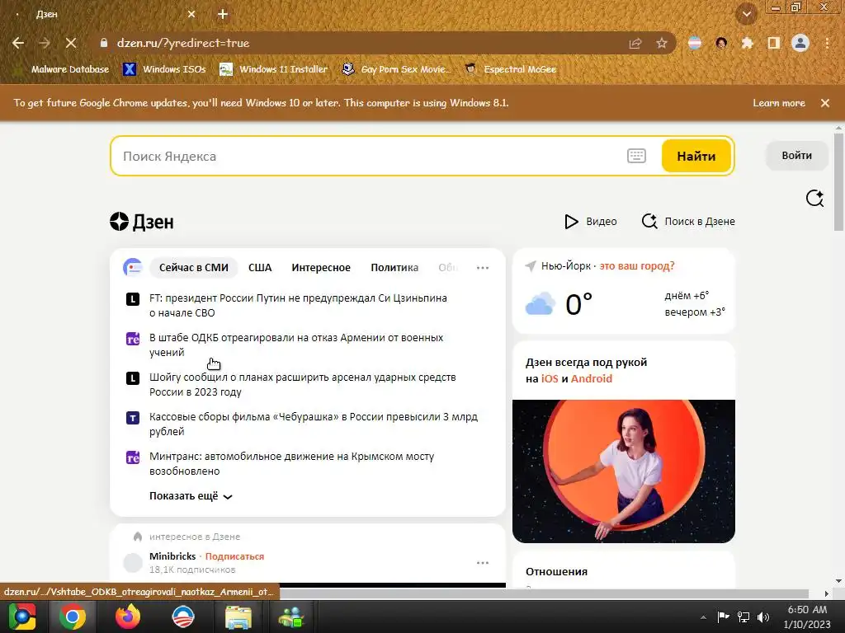Open the tab search dropdown arrow
Screen dimensions: 845x633
tap(746, 14)
